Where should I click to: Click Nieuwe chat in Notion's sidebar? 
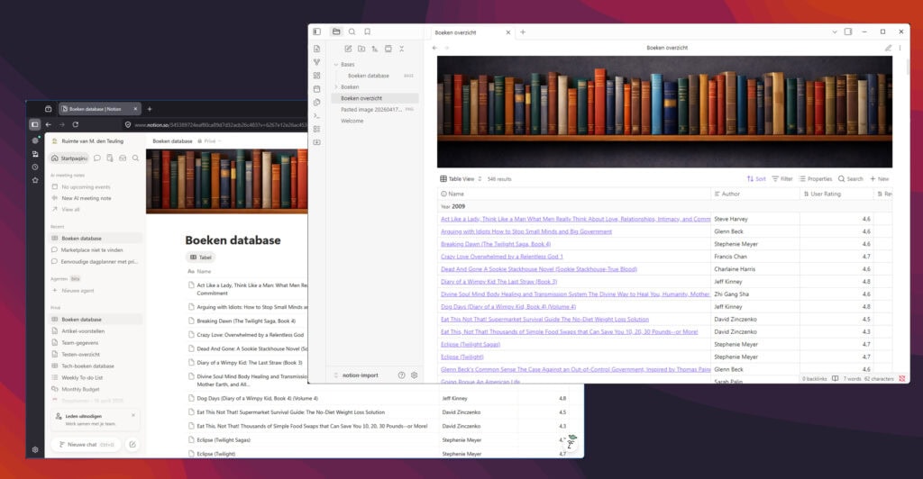click(x=86, y=444)
